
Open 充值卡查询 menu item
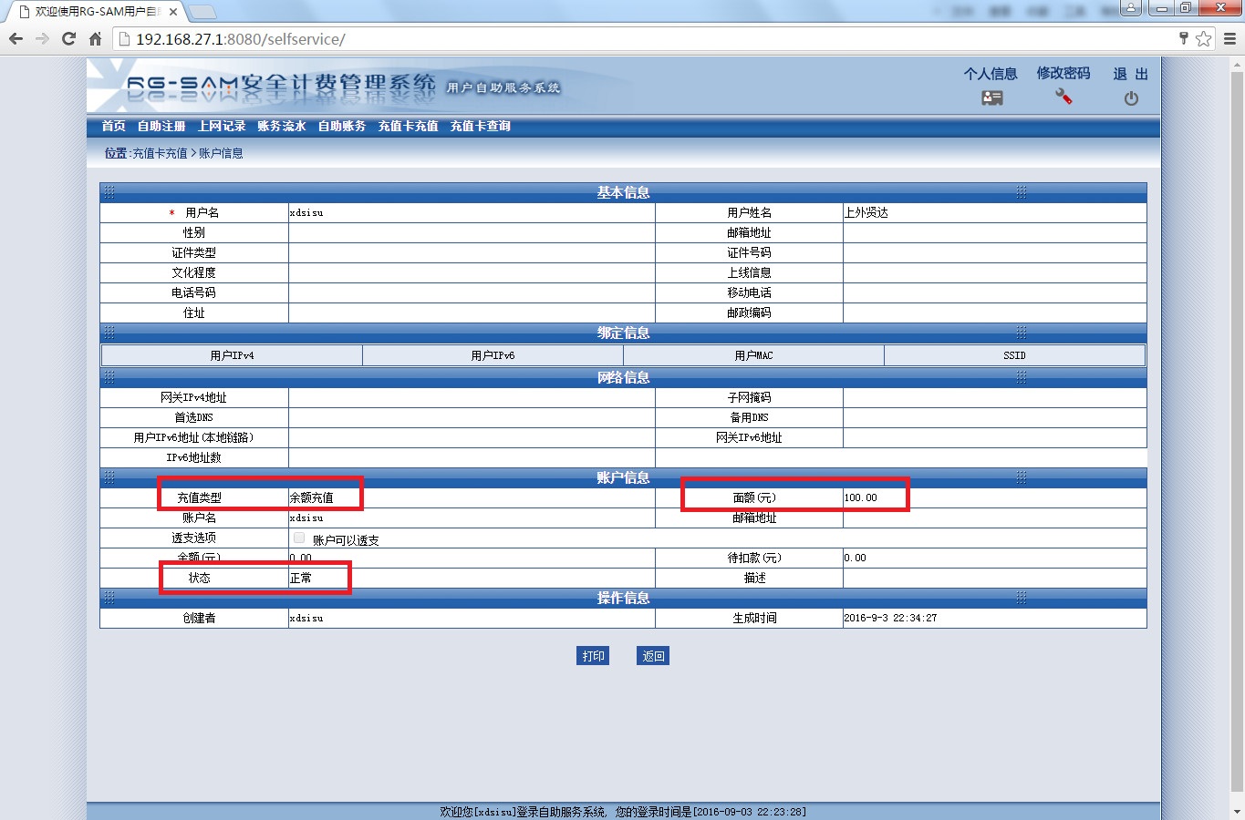tap(481, 126)
